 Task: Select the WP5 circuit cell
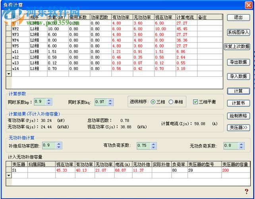pyautogui.click(x=21, y=46)
